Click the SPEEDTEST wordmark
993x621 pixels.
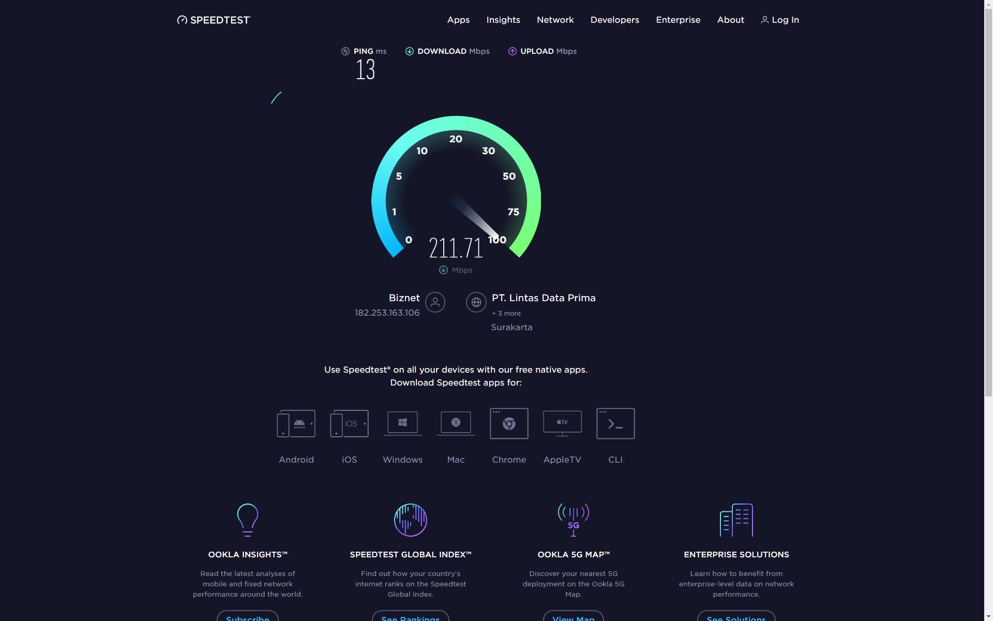[x=220, y=20]
